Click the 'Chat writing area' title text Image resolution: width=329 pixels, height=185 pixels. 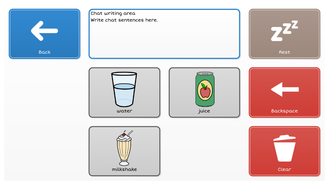click(113, 13)
